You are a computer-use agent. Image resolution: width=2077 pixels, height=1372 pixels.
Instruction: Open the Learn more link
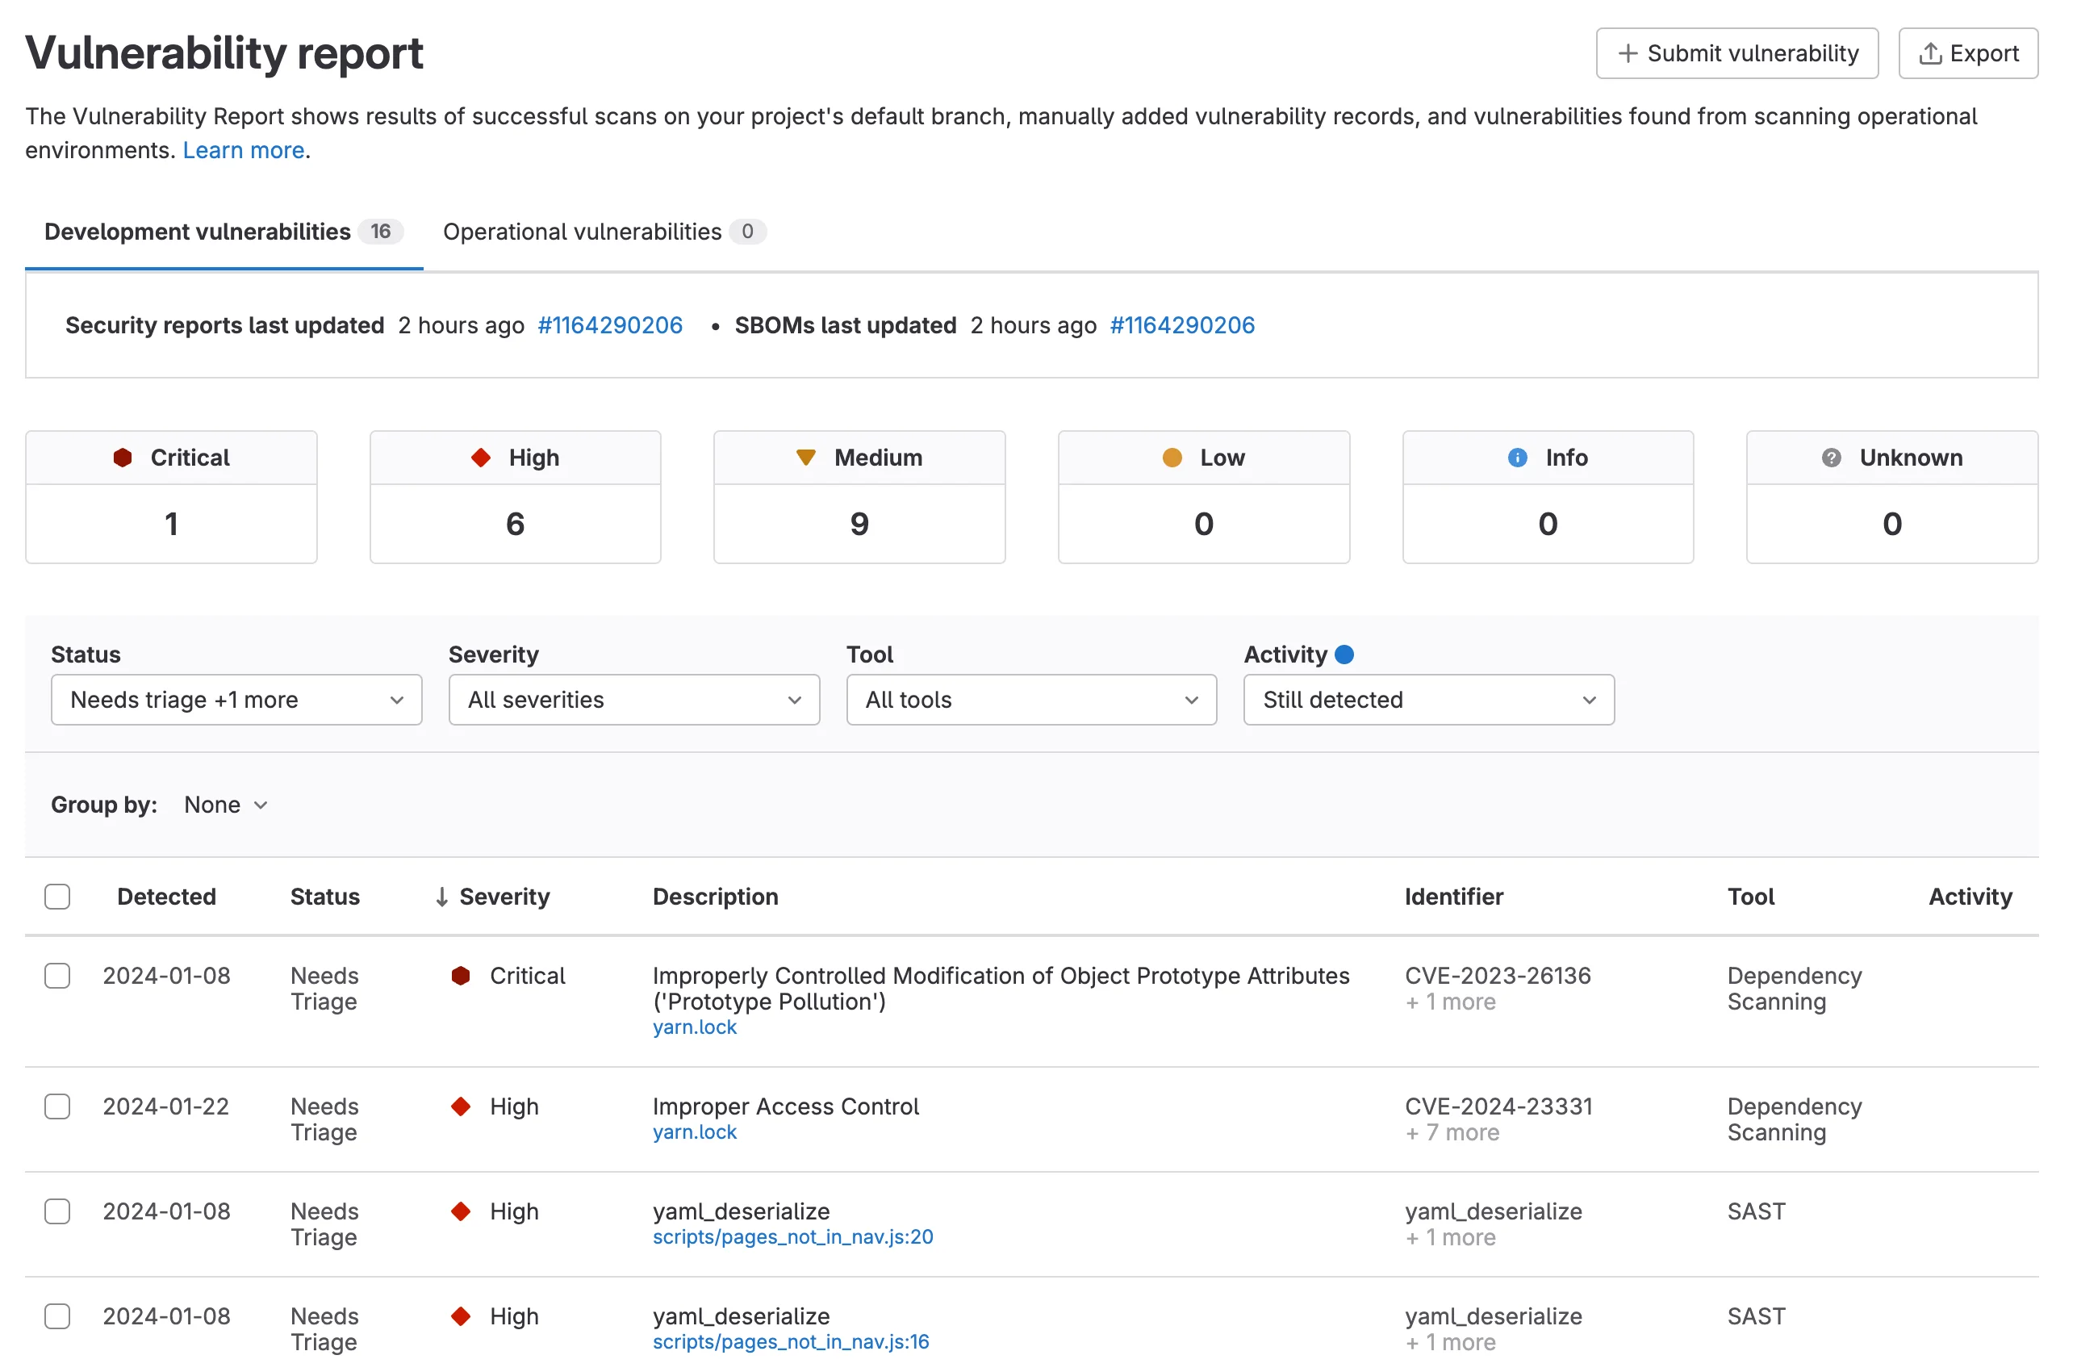(x=243, y=150)
